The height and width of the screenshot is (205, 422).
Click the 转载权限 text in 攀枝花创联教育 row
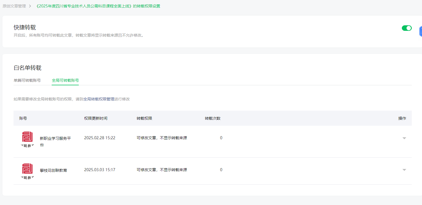[x=162, y=170]
